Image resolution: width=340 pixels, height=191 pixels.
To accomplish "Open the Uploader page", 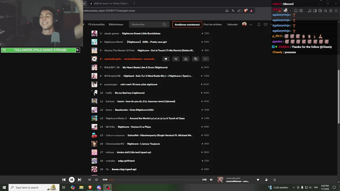I will coord(232,24).
